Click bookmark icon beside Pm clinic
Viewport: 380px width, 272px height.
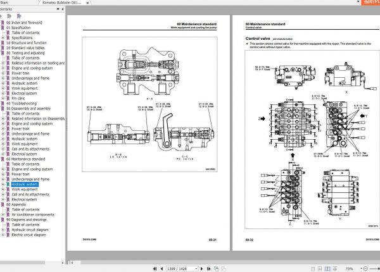click(8, 99)
